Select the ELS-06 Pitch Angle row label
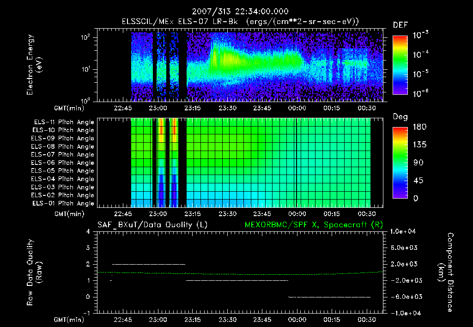Viewport: 473px width, 327px height. [x=63, y=163]
